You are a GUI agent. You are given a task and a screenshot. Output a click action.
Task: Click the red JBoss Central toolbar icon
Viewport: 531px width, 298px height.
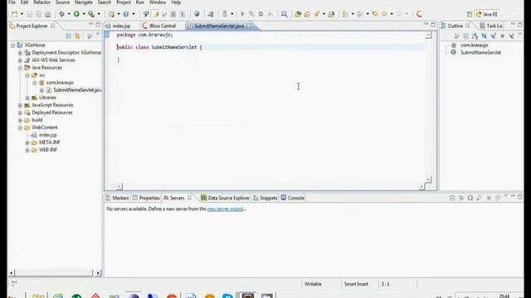[419, 14]
